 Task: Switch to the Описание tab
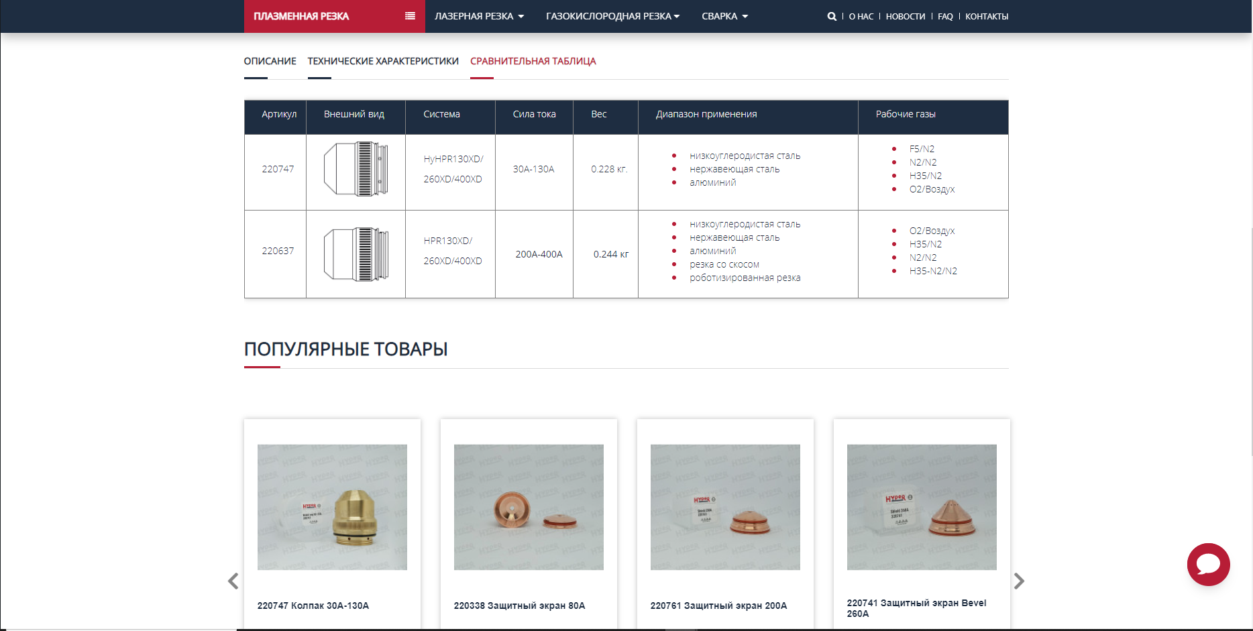270,61
